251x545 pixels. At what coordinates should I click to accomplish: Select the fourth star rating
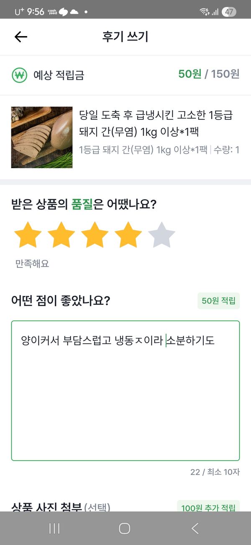click(128, 236)
